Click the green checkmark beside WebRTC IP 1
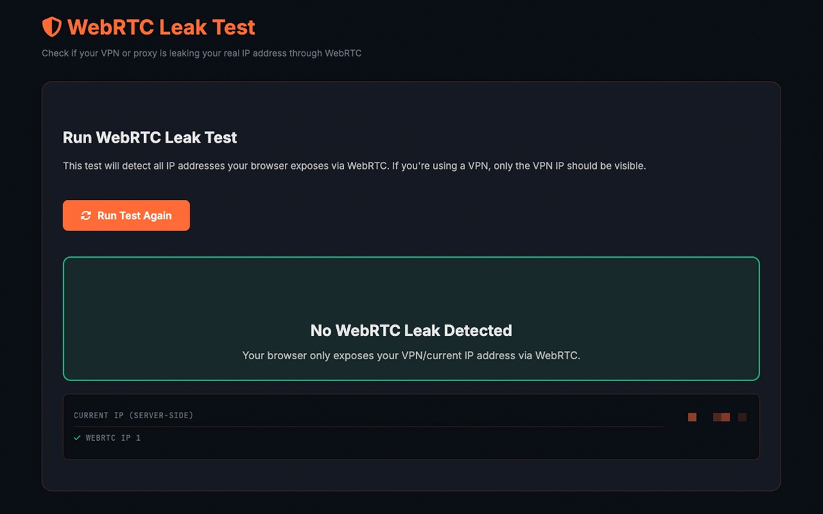Image resolution: width=823 pixels, height=514 pixels. [77, 438]
